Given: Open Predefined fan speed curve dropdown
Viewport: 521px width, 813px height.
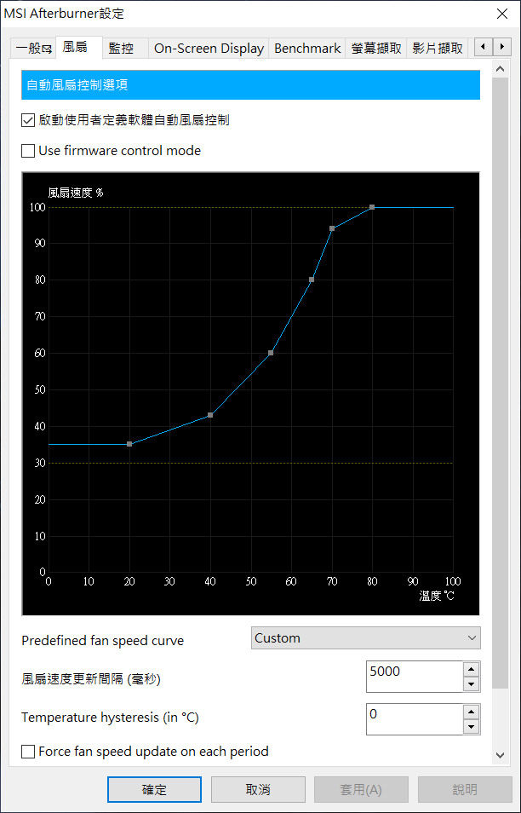Looking at the screenshot, I should [x=365, y=638].
